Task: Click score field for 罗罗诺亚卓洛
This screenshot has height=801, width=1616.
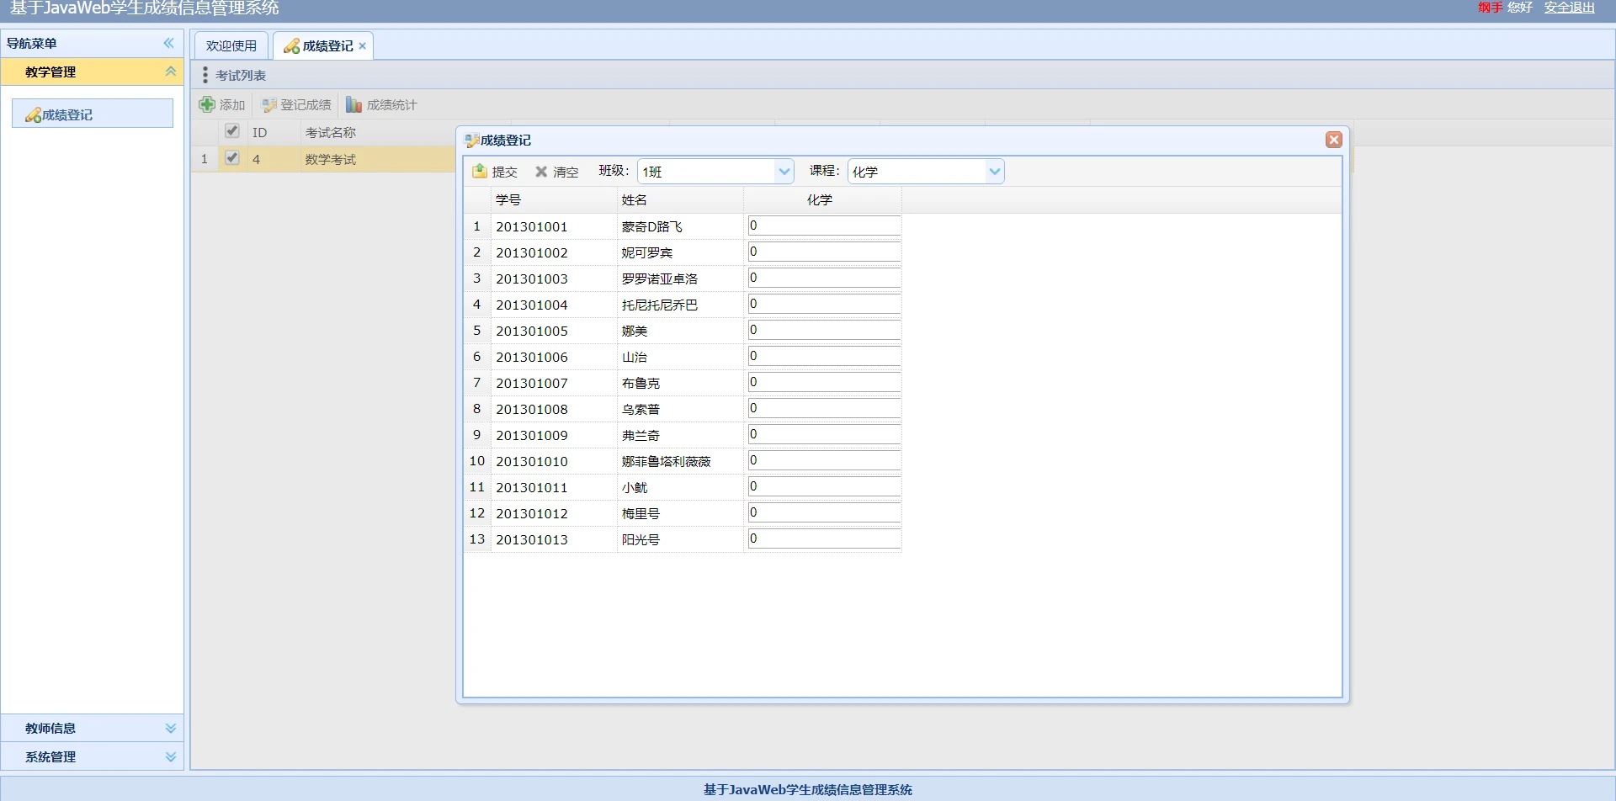Action: 824,278
